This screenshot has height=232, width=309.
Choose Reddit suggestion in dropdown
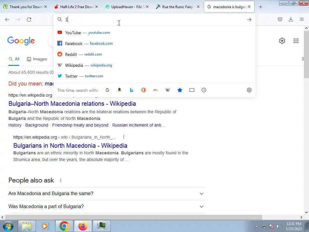(154, 54)
